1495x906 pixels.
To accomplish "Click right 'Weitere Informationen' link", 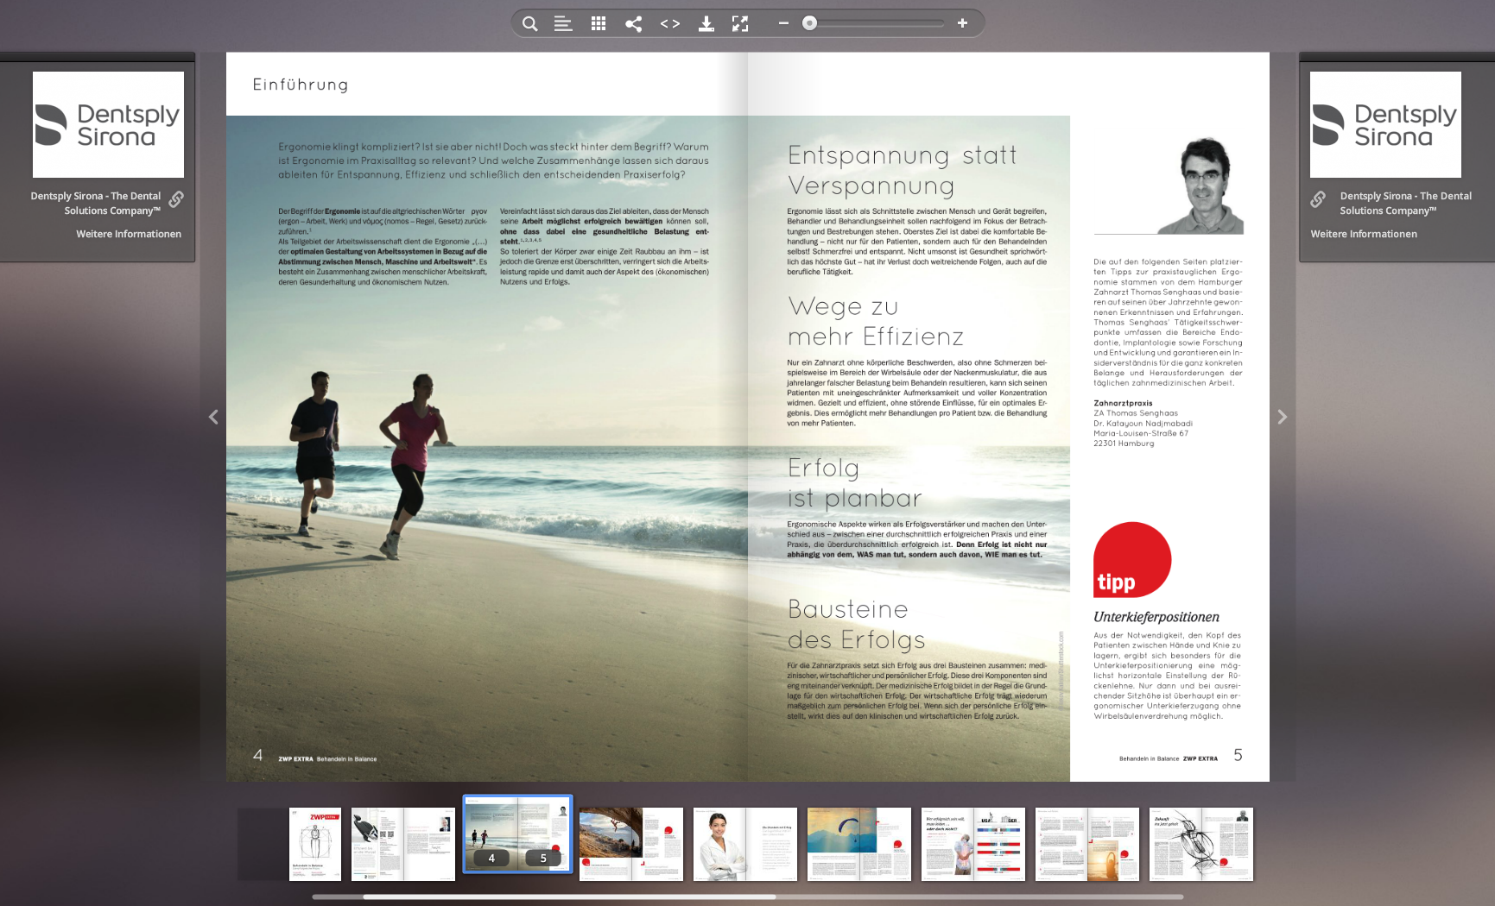I will (x=1364, y=234).
